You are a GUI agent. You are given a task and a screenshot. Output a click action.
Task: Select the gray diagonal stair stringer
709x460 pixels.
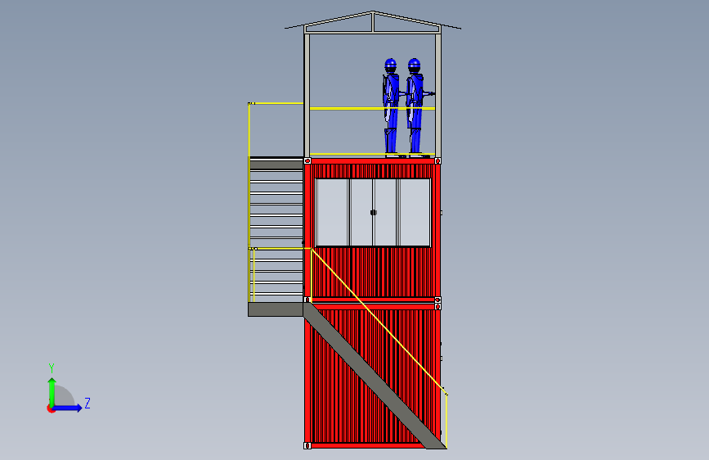click(x=375, y=376)
